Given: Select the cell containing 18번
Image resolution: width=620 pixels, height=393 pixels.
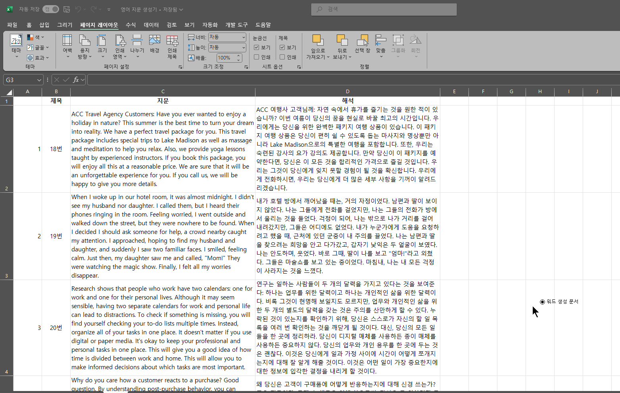Looking at the screenshot, I should pyautogui.click(x=56, y=149).
